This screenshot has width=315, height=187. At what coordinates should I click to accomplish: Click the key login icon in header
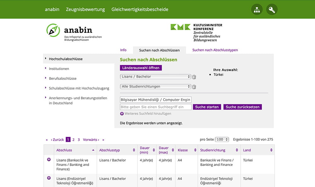[272, 10]
